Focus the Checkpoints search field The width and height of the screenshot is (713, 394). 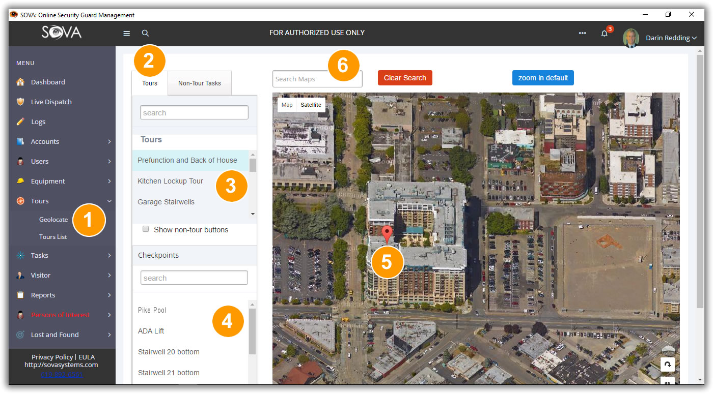pos(194,278)
